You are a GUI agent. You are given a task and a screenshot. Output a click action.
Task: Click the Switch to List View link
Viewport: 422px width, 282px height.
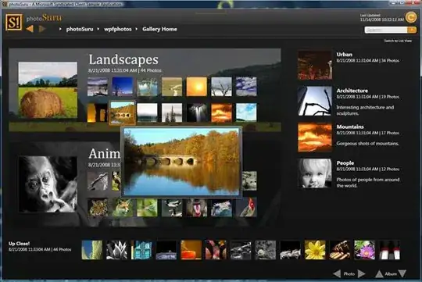click(x=398, y=41)
